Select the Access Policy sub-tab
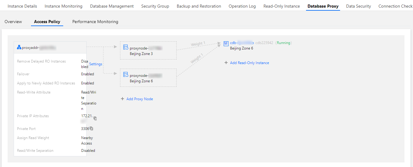The height and width of the screenshot is (167, 413). (47, 22)
